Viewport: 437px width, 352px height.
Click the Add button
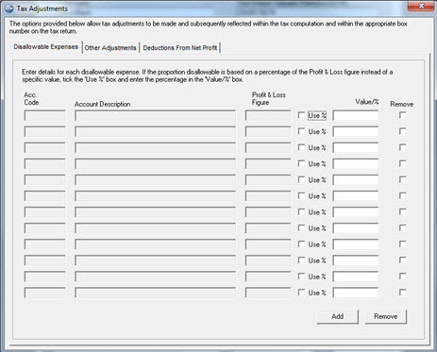point(337,316)
